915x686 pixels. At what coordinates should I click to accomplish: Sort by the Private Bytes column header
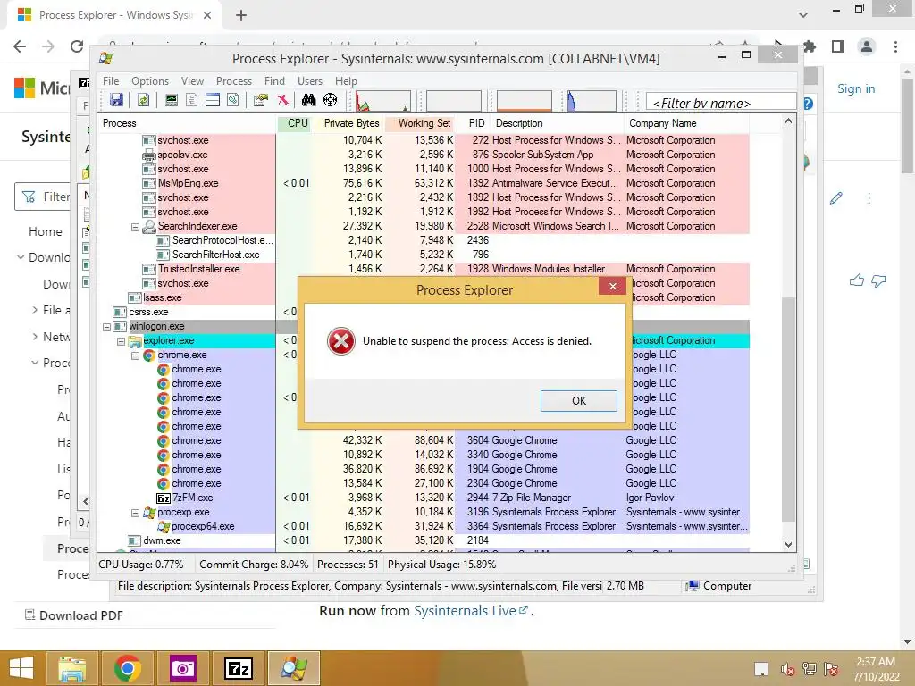click(350, 123)
